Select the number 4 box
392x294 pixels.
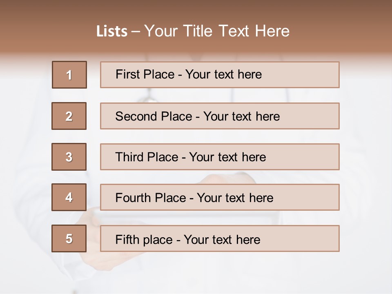[x=69, y=197]
